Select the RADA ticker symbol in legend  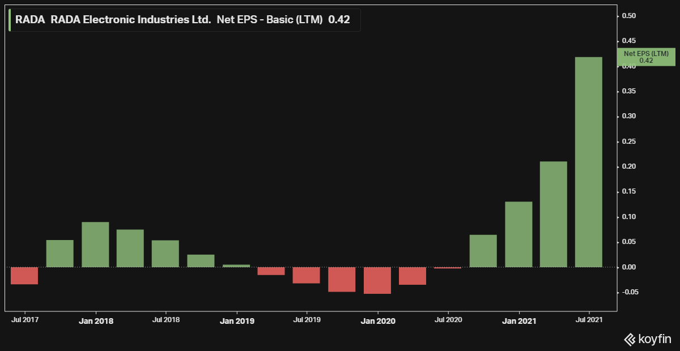(30, 20)
